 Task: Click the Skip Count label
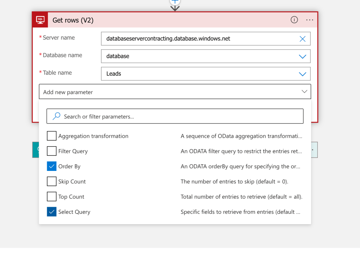point(72,181)
